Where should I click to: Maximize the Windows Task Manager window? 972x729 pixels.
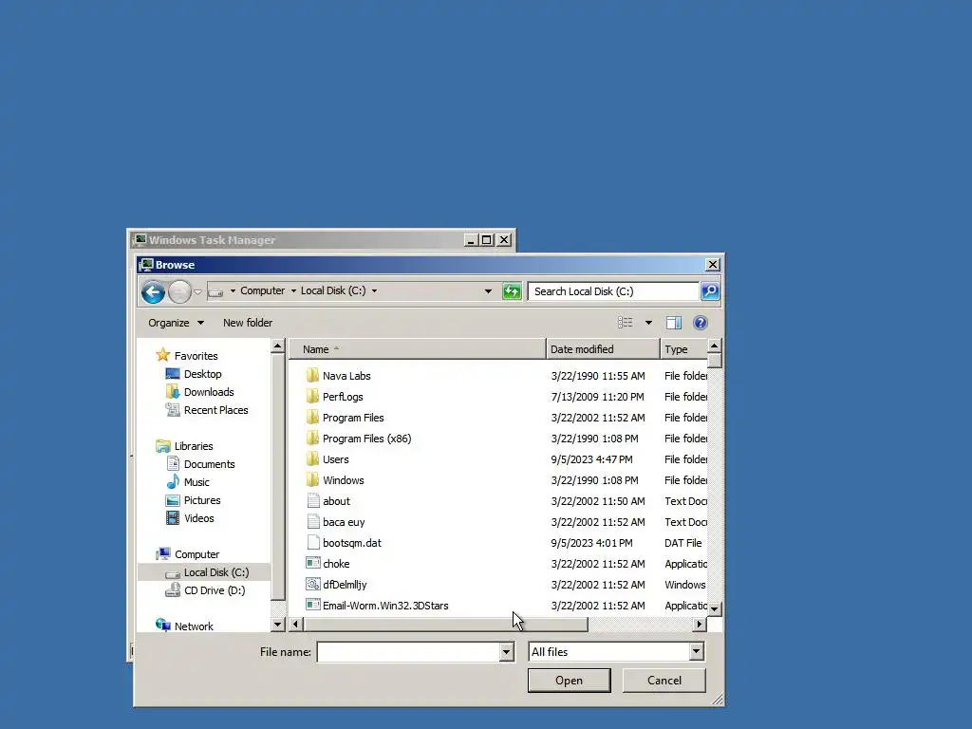click(487, 240)
